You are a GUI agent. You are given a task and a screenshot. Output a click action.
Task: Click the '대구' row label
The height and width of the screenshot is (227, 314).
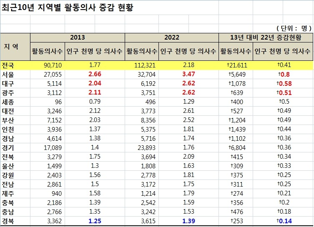(x=8, y=84)
